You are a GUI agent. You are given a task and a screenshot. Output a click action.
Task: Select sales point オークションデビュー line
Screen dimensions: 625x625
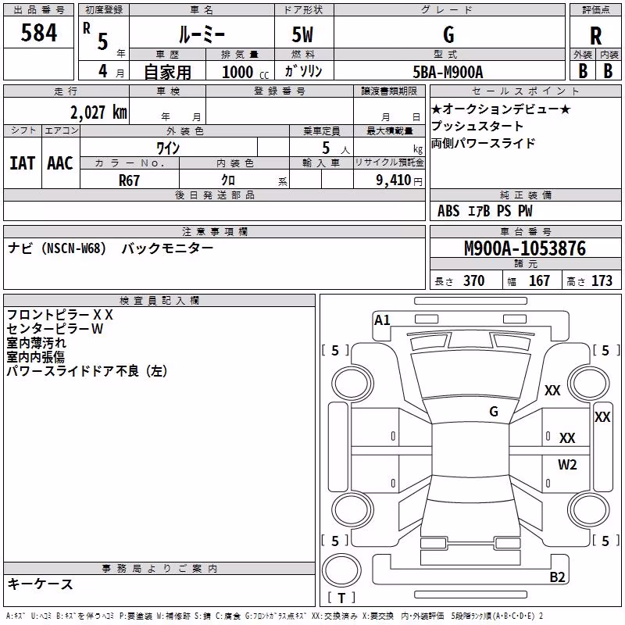501,109
